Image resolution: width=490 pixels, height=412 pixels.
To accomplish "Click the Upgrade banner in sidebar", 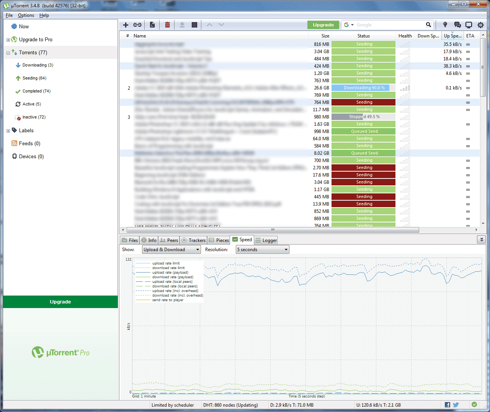I will [60, 302].
